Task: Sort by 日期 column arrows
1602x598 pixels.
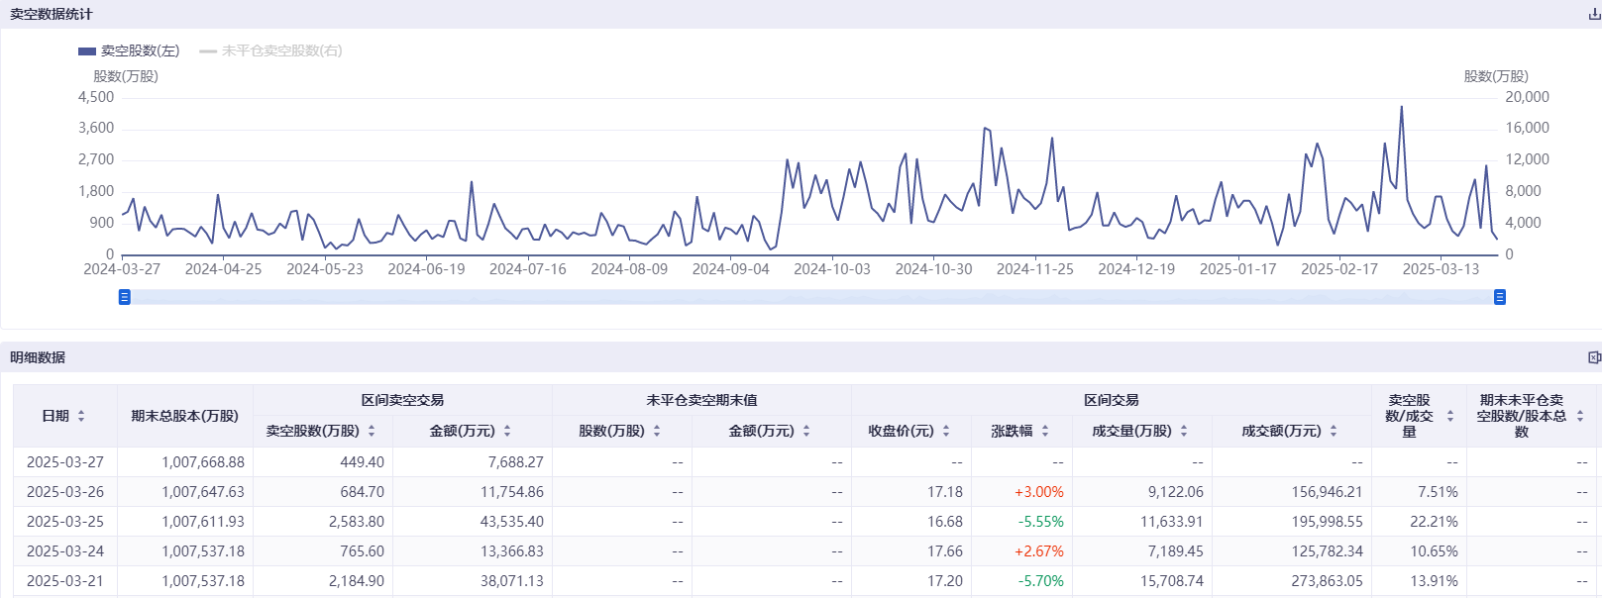Action: pos(81,416)
